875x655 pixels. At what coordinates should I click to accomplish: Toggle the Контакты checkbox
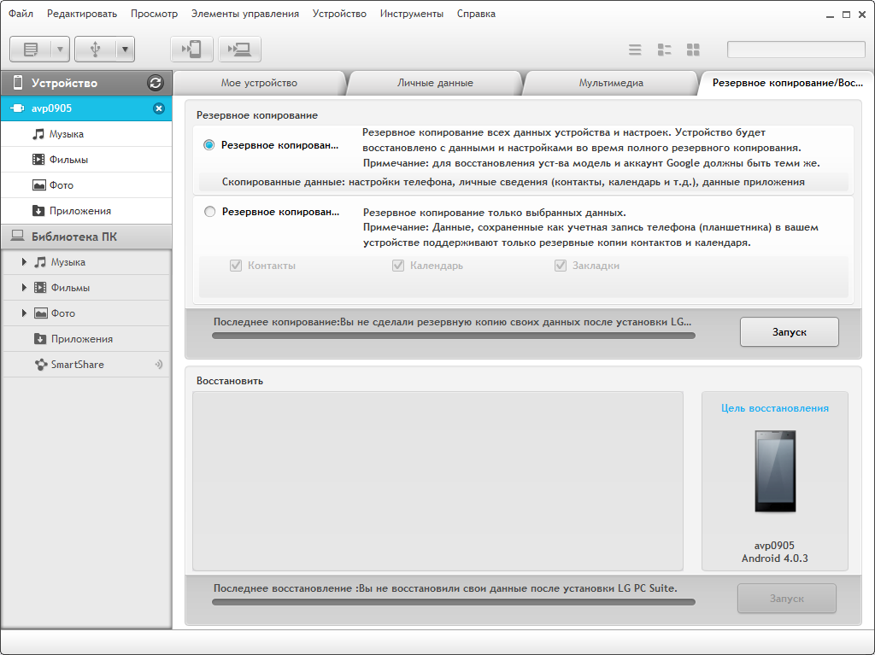[x=236, y=266]
